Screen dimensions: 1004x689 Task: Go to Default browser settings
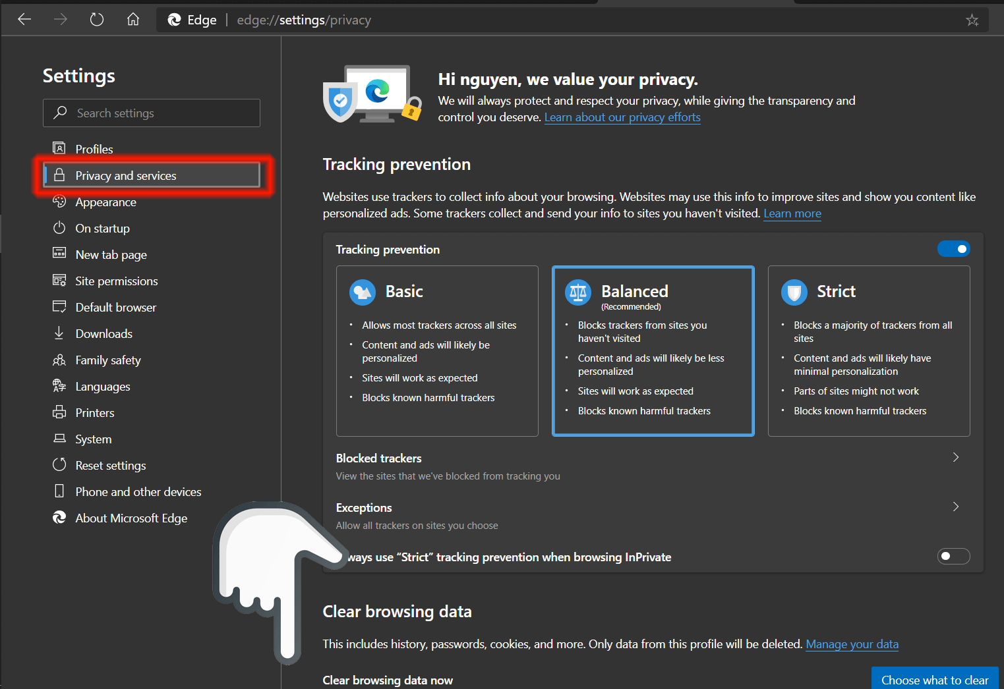[152, 307]
